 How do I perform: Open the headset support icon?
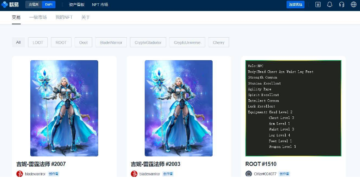(x=342, y=5)
